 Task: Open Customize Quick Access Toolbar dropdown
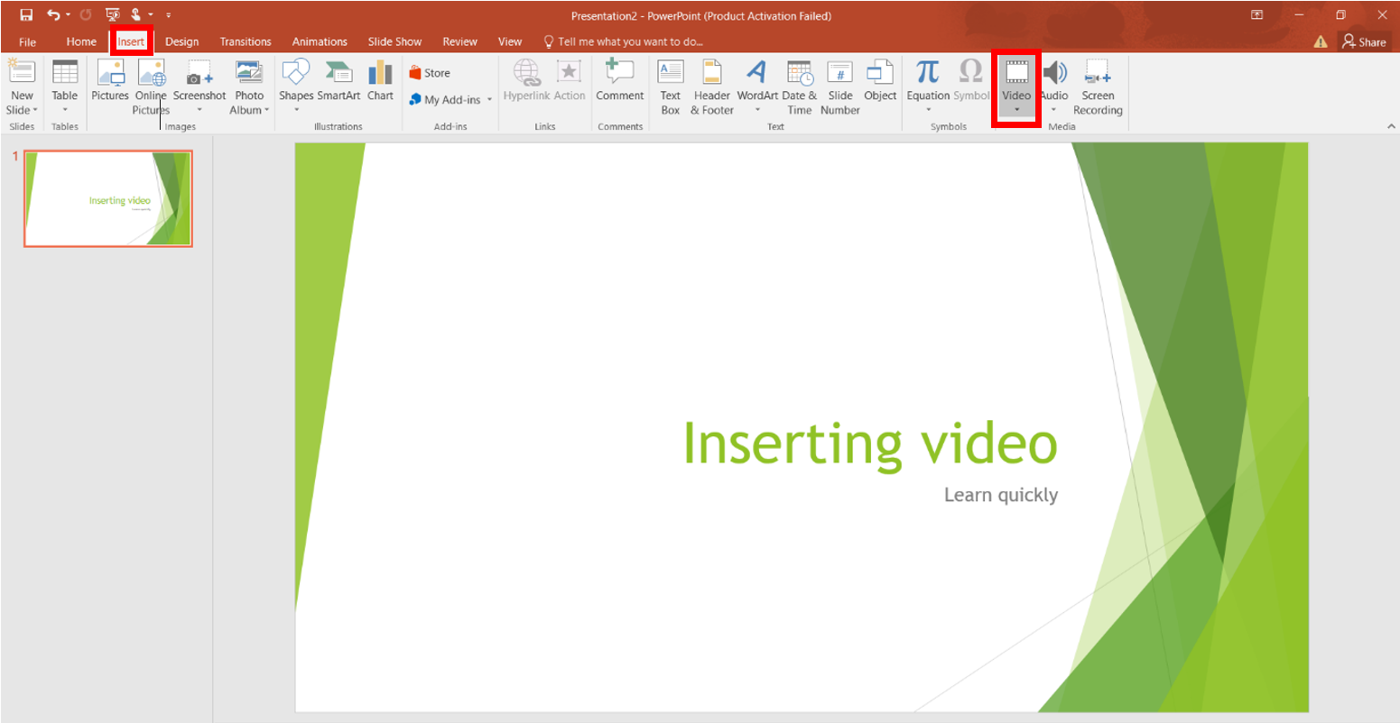tap(169, 15)
